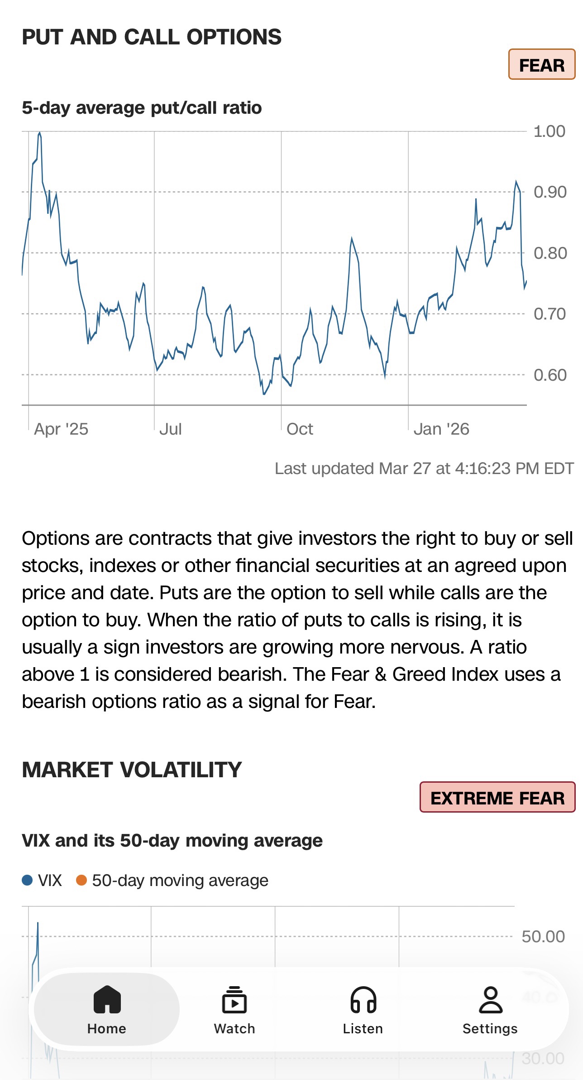Toggle the 50-day moving average legend label

tap(180, 880)
